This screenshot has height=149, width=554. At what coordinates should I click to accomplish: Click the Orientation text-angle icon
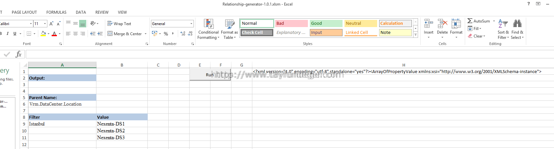[x=93, y=23]
